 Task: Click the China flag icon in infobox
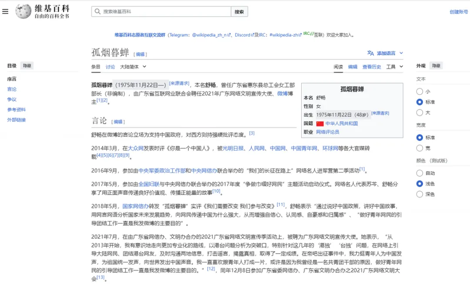(320, 123)
